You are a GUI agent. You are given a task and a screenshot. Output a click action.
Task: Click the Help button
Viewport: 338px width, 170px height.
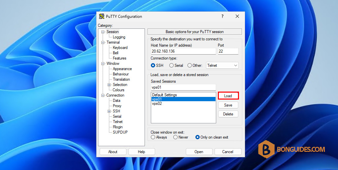pyautogui.click(x=141, y=151)
